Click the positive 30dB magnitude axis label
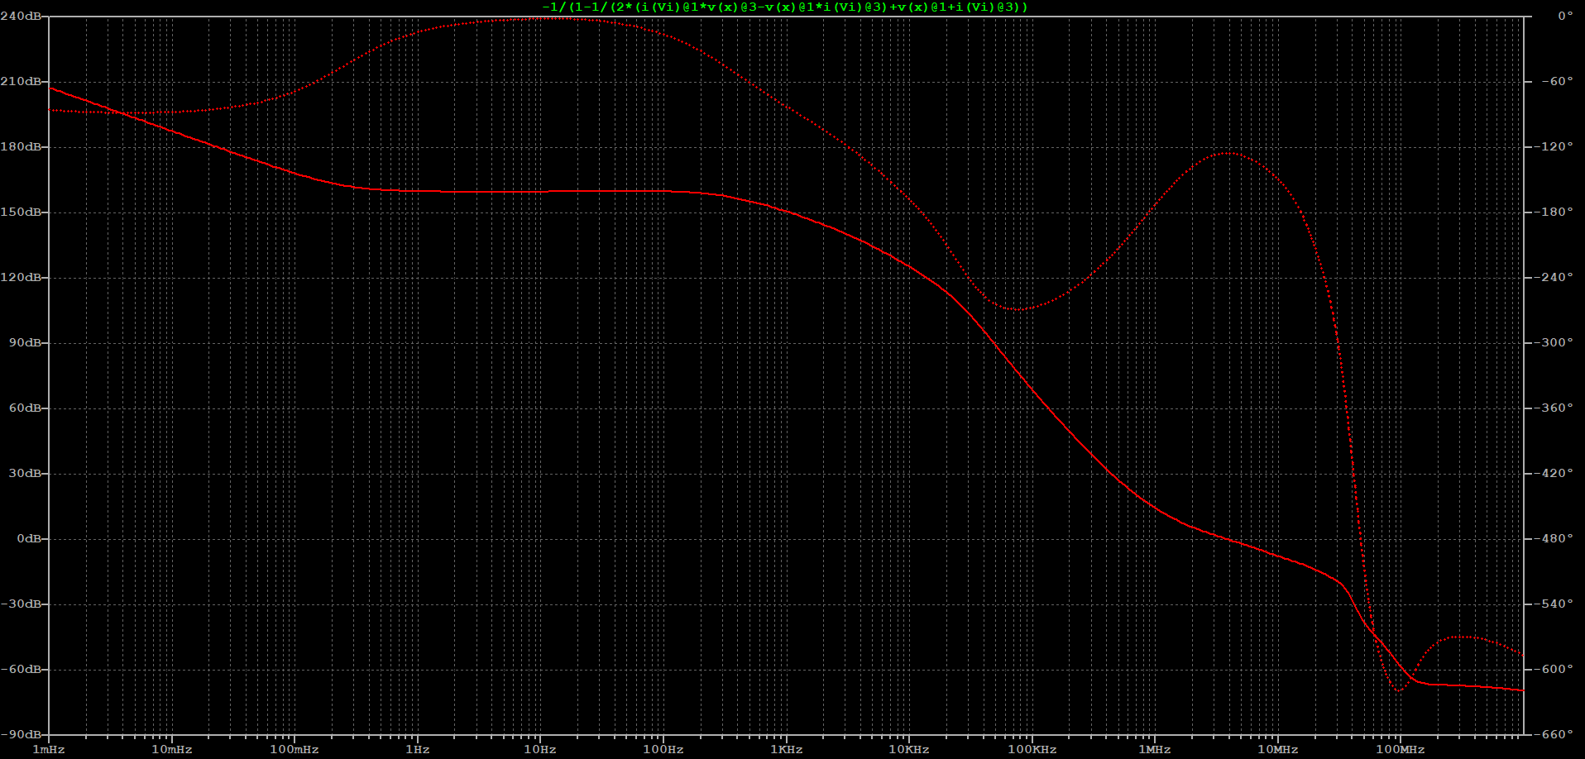1585x759 pixels. tap(25, 473)
